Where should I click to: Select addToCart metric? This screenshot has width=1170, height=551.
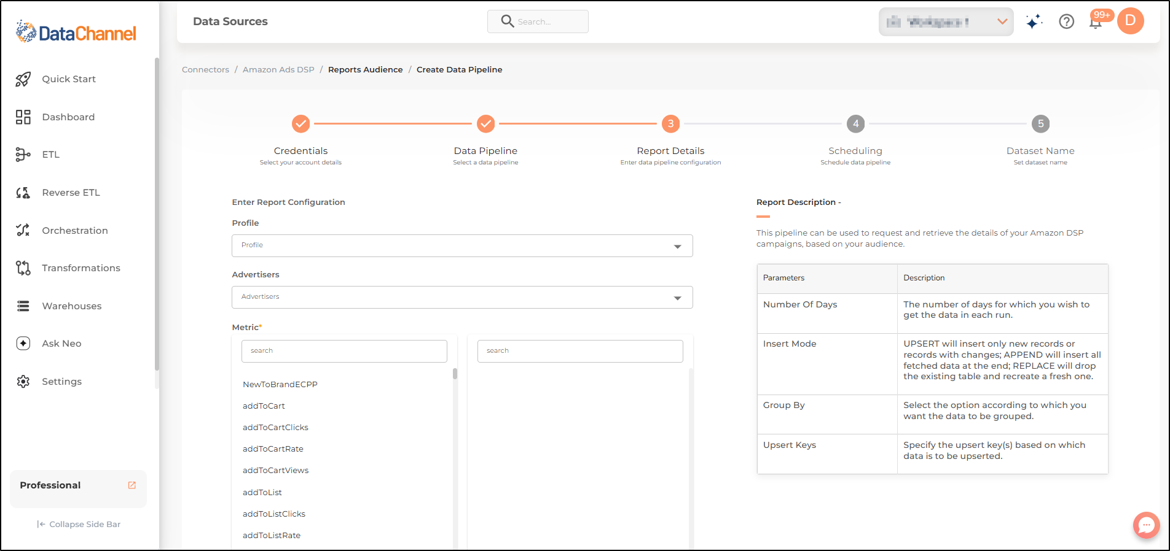pos(264,406)
